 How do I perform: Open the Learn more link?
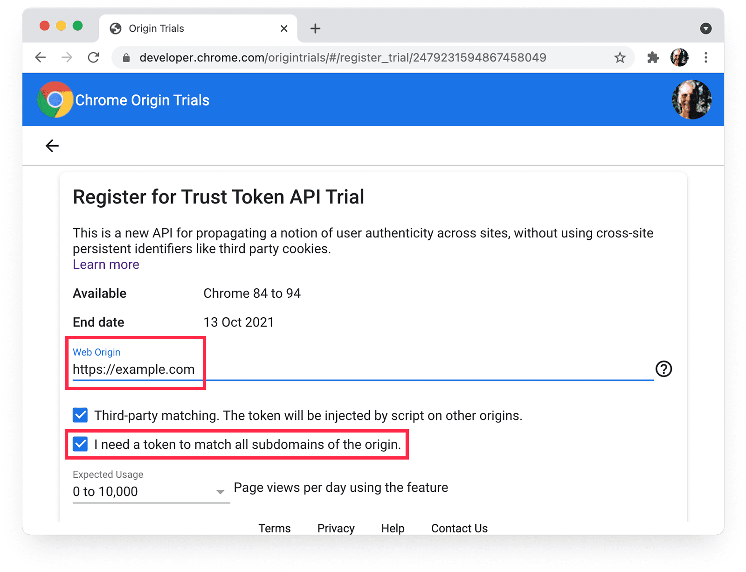(105, 264)
